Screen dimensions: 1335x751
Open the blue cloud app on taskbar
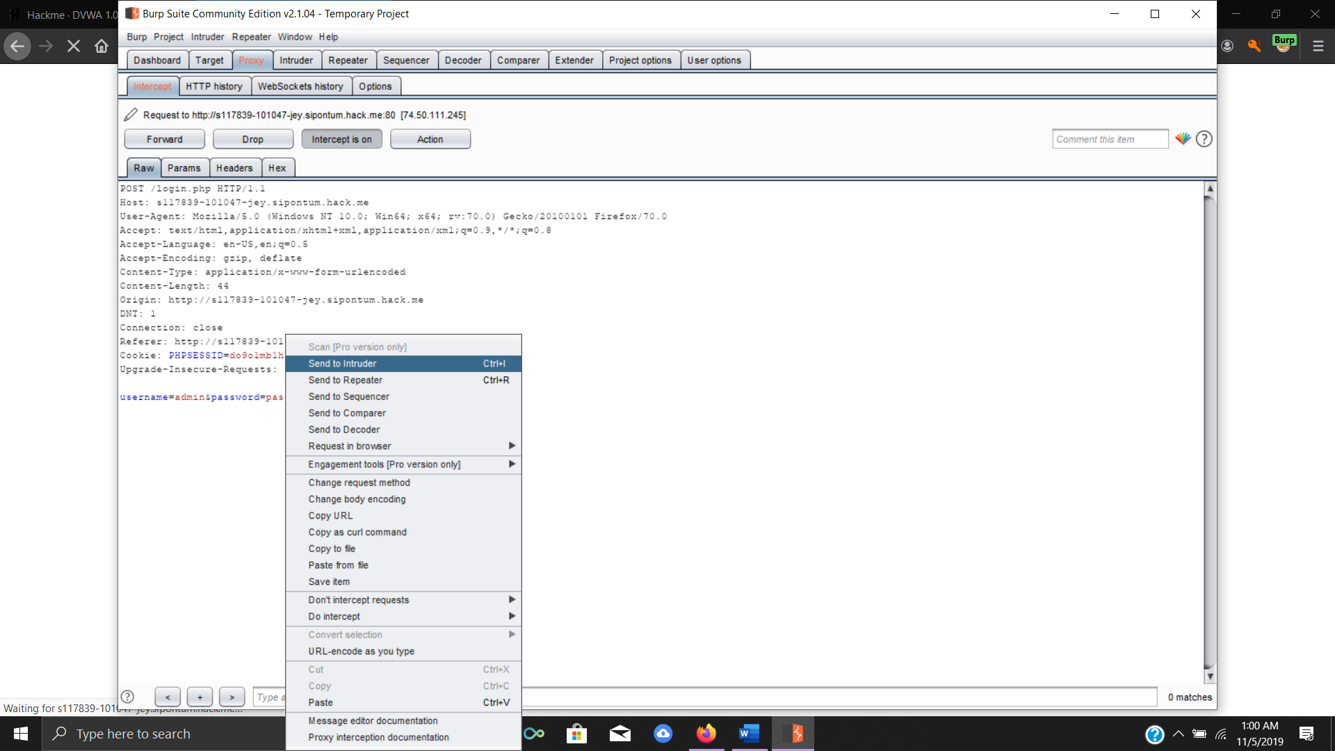coord(663,734)
